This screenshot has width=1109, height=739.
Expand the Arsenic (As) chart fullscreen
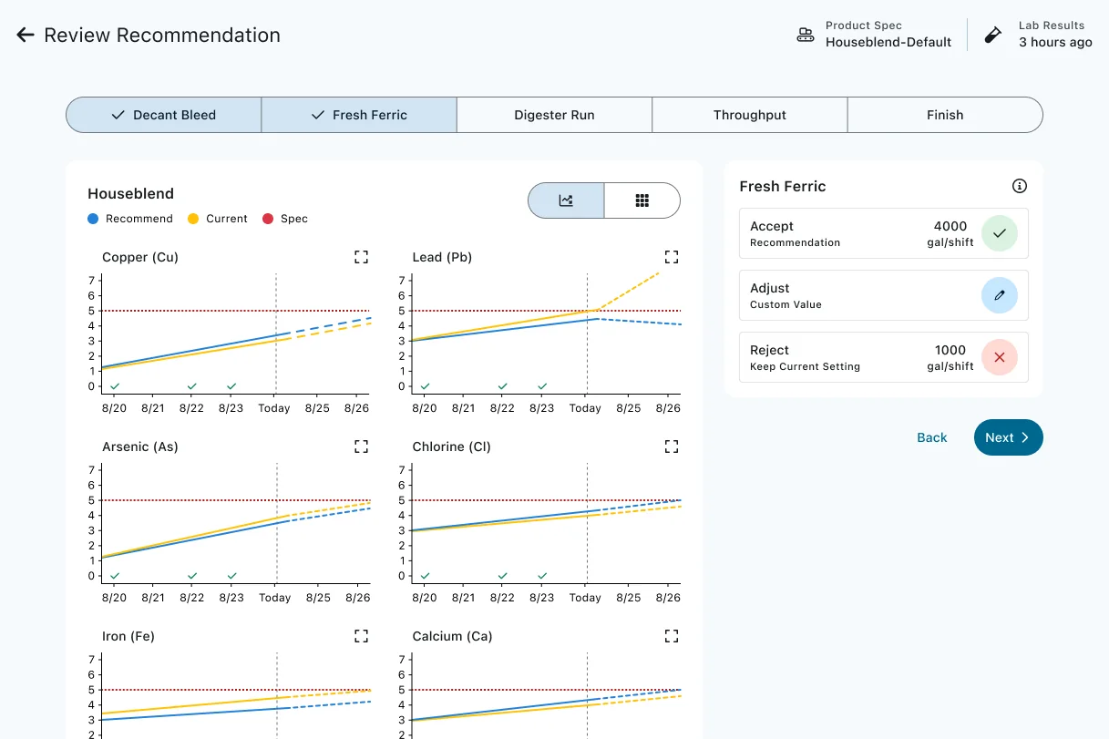(361, 446)
